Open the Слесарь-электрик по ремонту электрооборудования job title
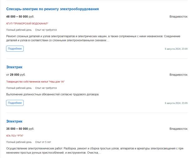Screen dimensions: 193x158 tap(52, 9)
